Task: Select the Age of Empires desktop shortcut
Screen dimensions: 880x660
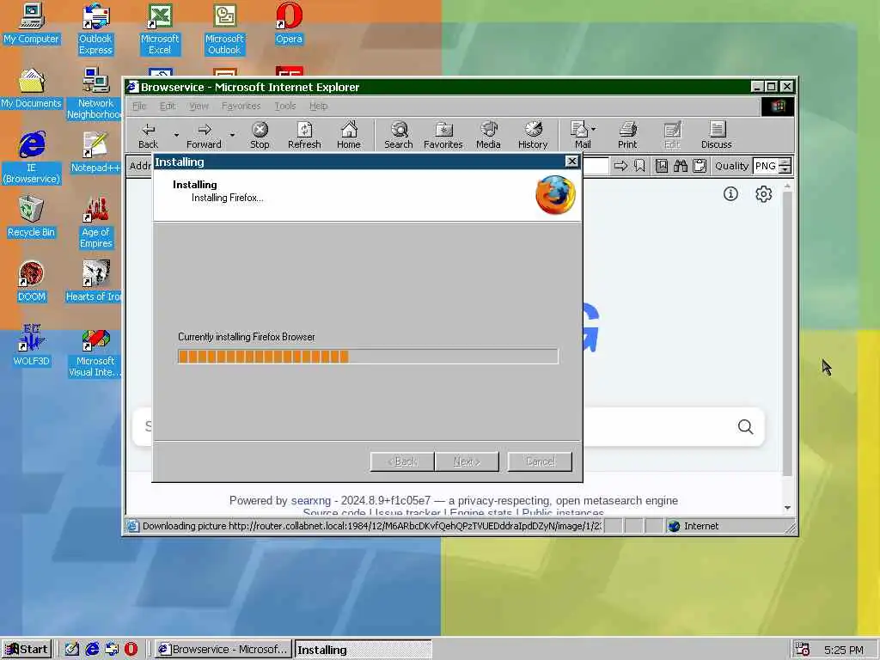Action: [x=95, y=223]
